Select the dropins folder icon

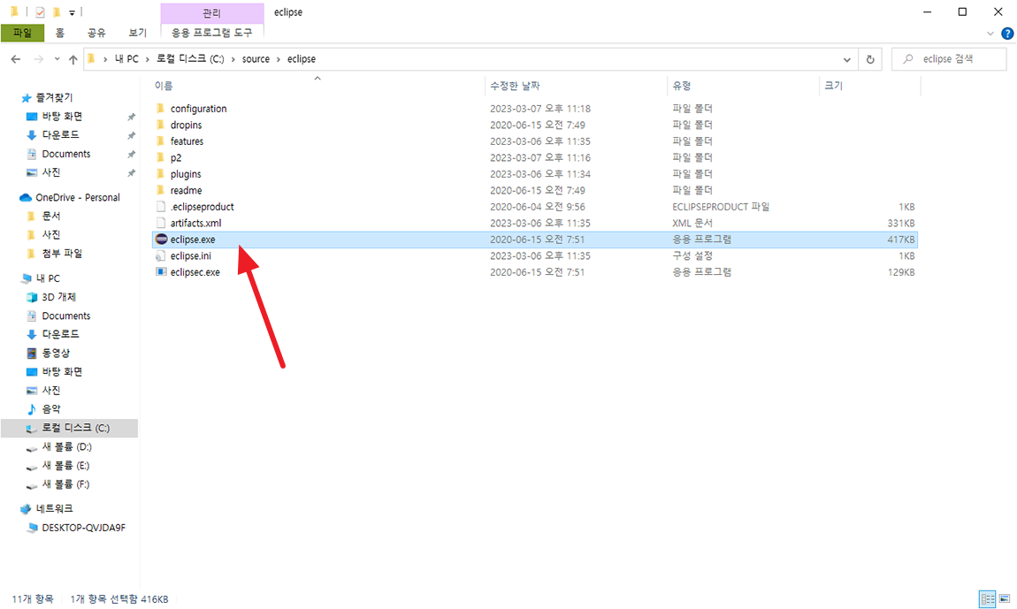point(160,125)
